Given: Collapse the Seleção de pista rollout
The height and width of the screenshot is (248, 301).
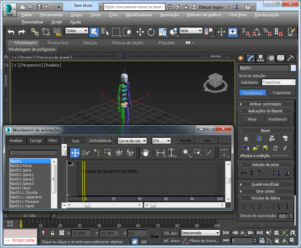Looking at the screenshot, I should tap(265, 165).
